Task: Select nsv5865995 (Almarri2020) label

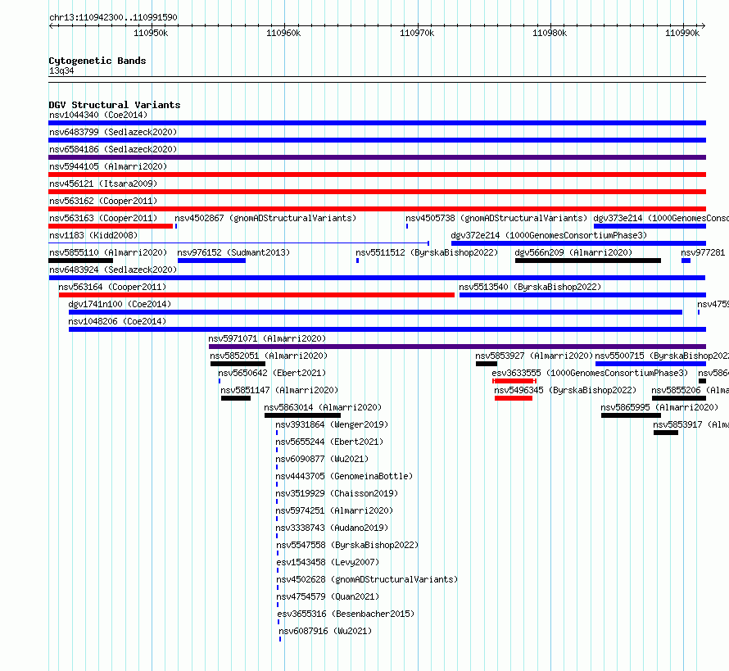Action: coord(659,407)
